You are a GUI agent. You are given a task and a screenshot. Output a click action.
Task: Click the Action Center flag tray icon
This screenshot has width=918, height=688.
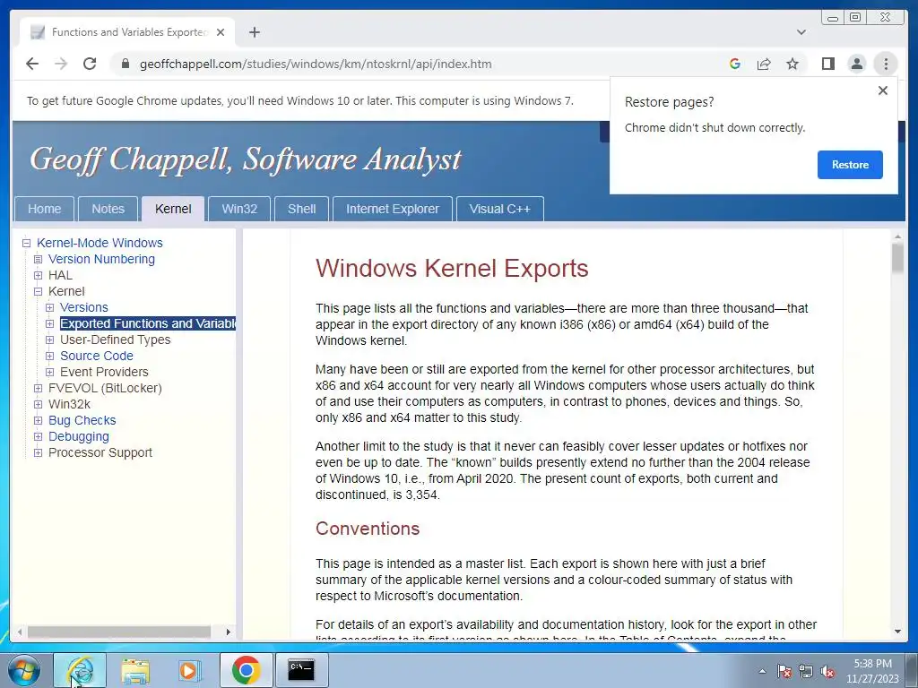(x=784, y=672)
